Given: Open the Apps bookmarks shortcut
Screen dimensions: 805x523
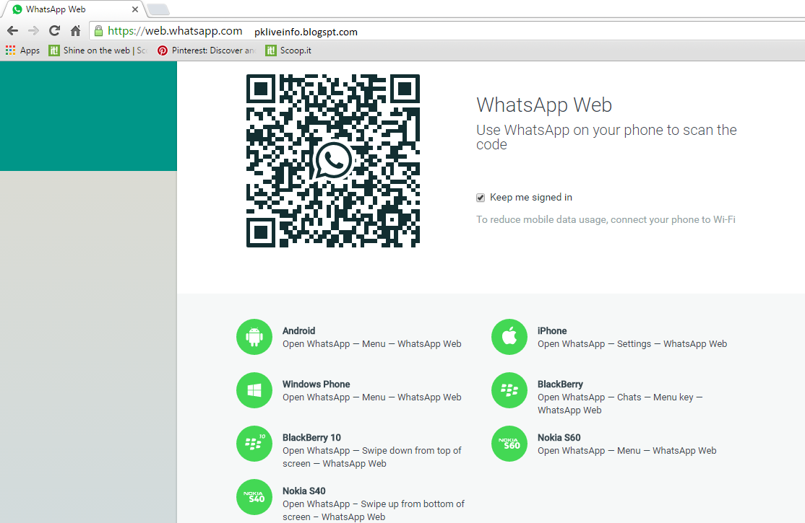Looking at the screenshot, I should 22,50.
